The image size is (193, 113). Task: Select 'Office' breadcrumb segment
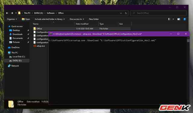click(61, 13)
